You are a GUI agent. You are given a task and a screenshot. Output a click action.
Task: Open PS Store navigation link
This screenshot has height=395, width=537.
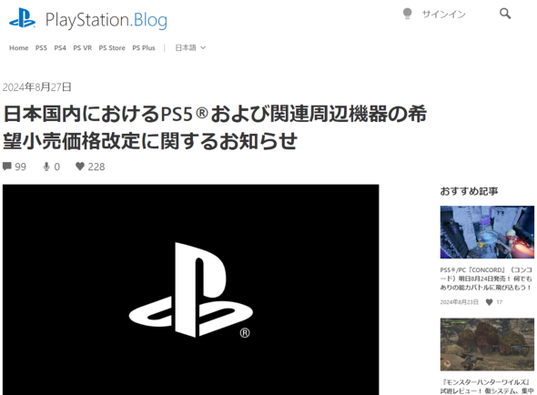[112, 48]
